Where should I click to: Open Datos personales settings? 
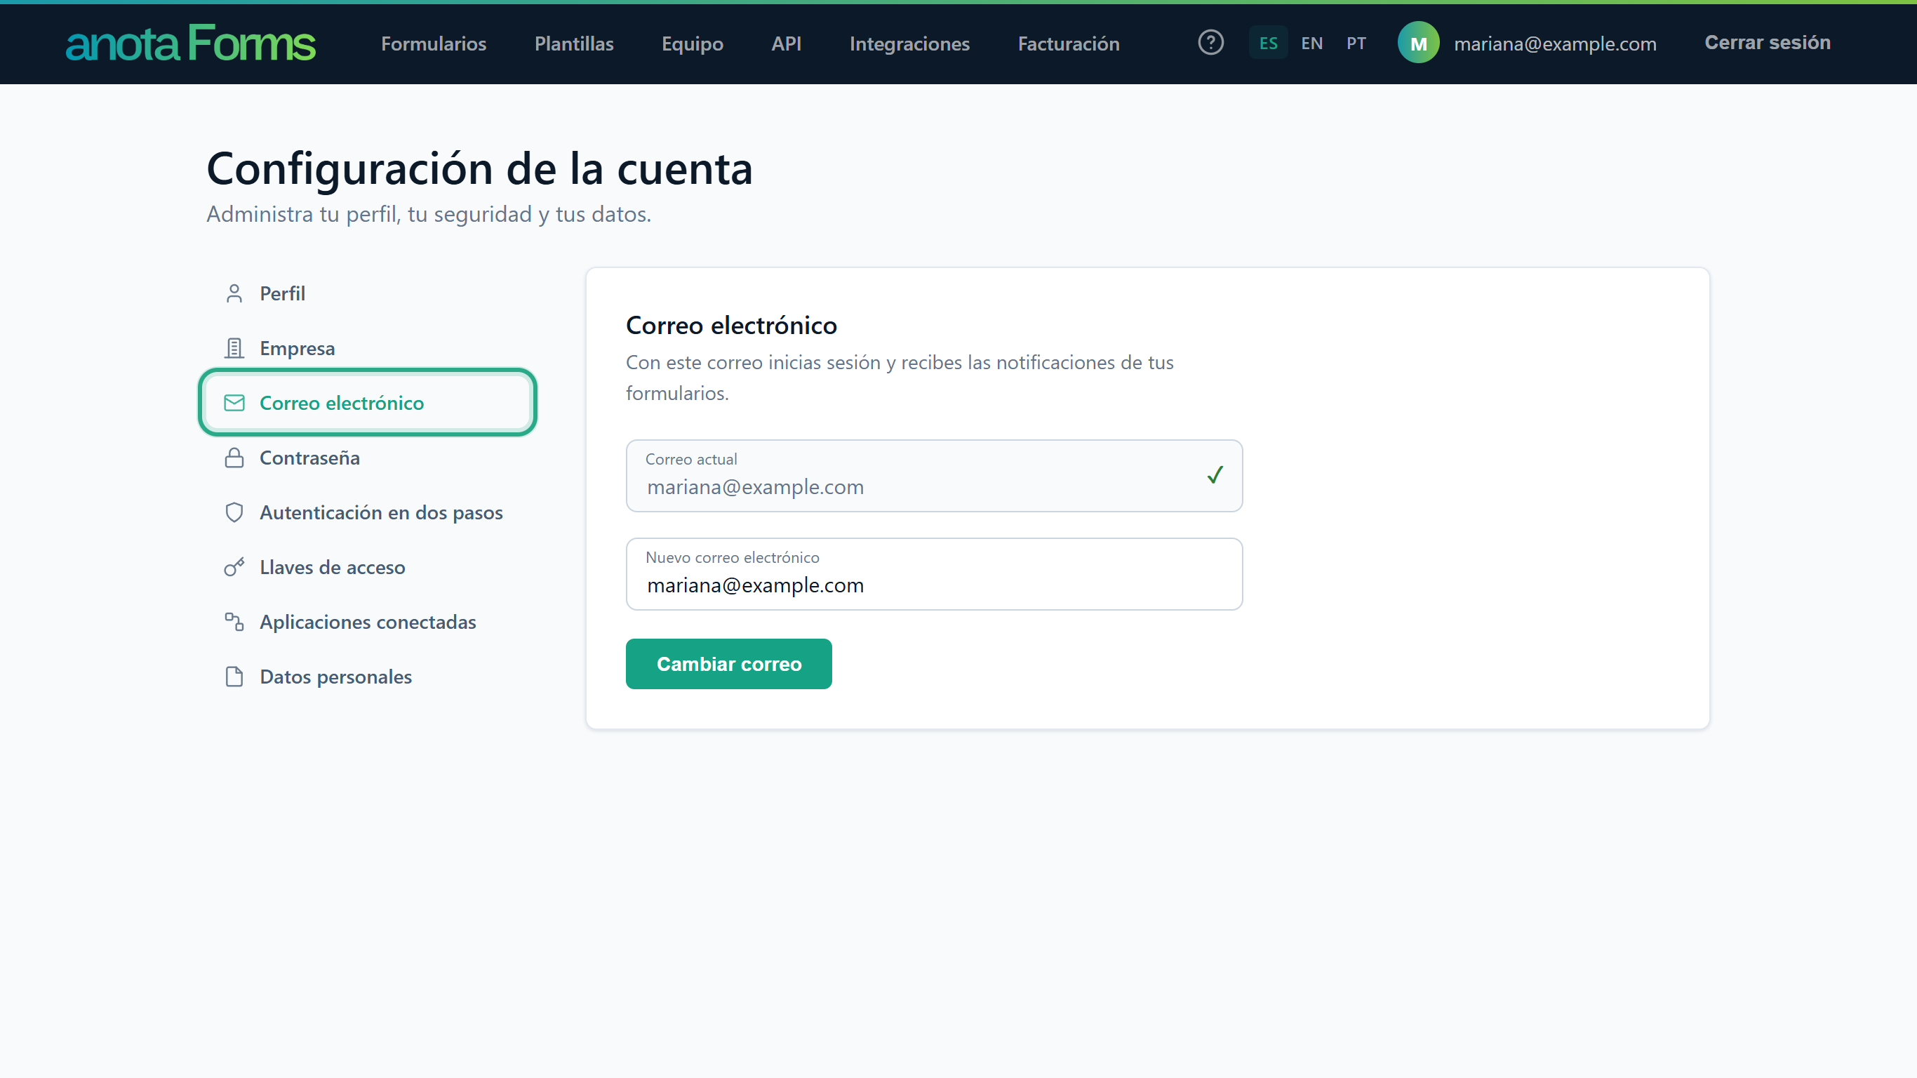pos(368,676)
